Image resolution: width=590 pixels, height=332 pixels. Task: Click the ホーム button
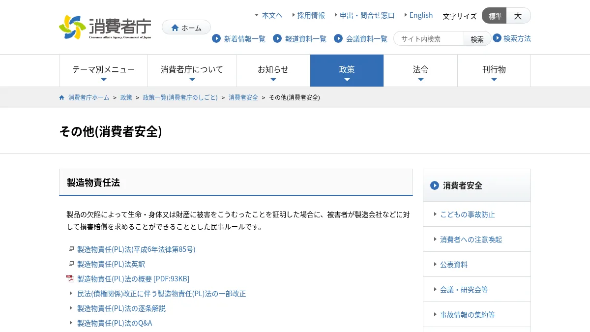(x=186, y=28)
